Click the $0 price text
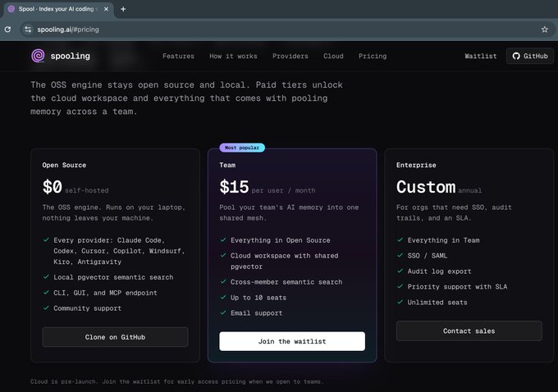 pos(53,187)
